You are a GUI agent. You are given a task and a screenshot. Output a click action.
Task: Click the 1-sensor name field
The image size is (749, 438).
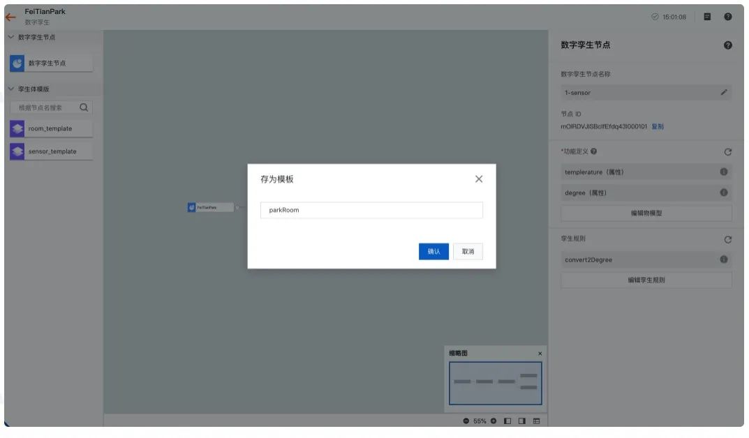[646, 93]
